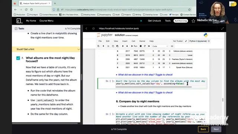
Task: Click the notebook vertical scrollbar thumb
Action: pos(223,100)
